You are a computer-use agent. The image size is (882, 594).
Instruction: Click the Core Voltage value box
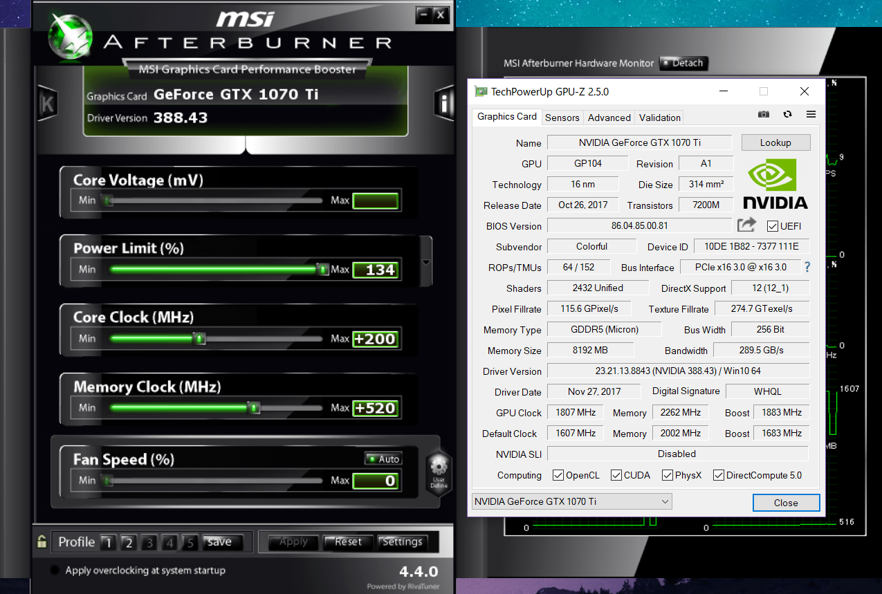click(x=376, y=201)
